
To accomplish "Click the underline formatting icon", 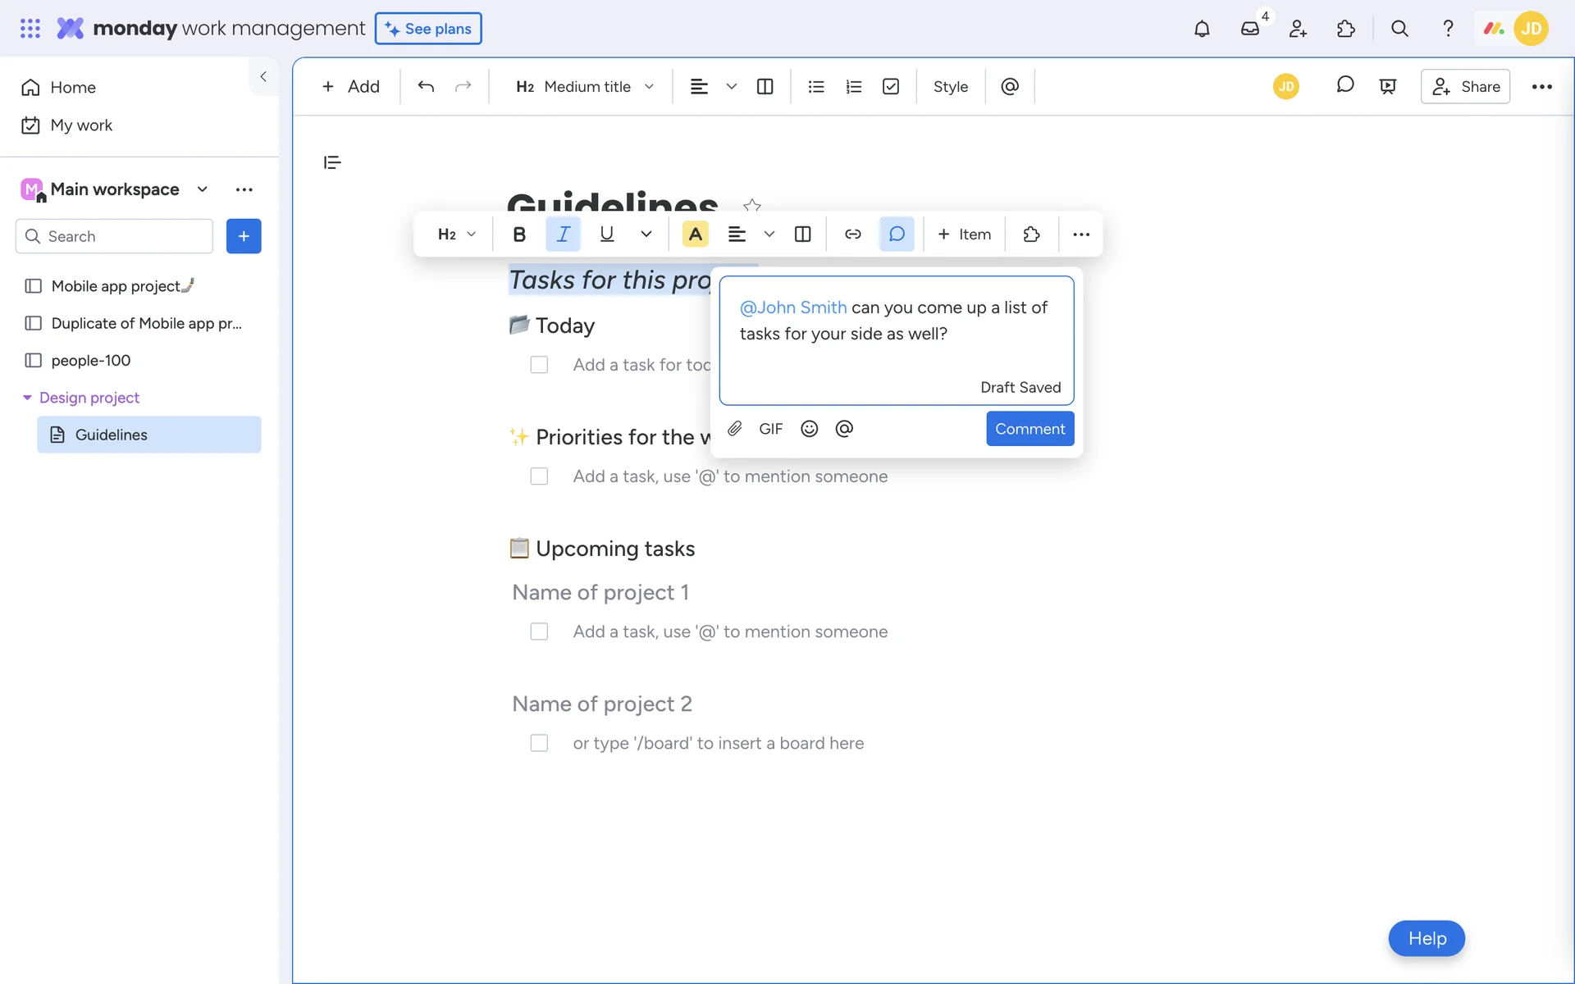I will pyautogui.click(x=606, y=235).
